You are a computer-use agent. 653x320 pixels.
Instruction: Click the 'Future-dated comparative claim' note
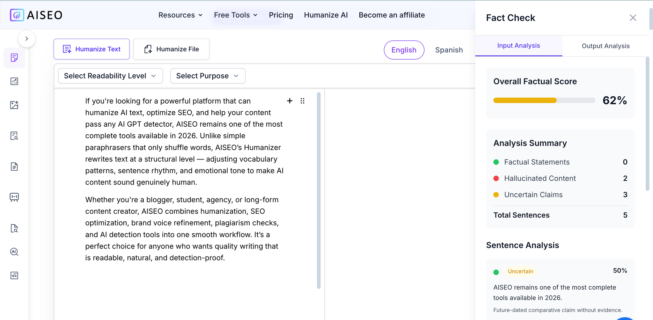[x=558, y=310]
